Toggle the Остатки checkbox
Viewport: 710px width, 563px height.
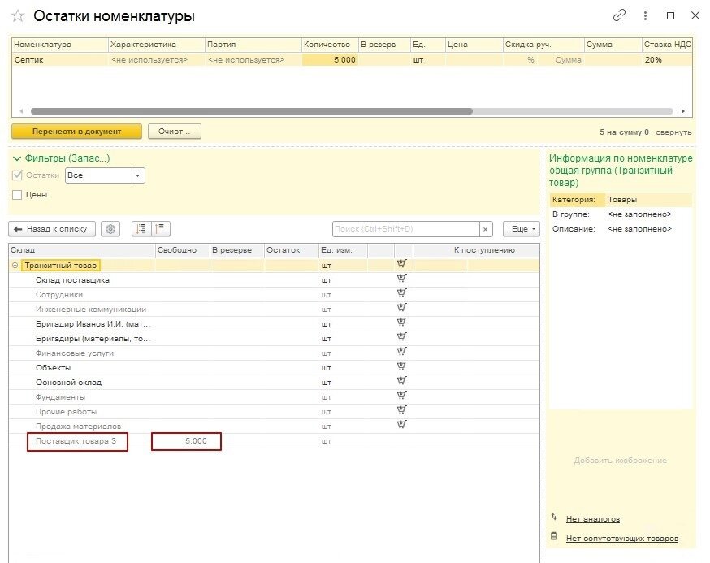(x=17, y=175)
